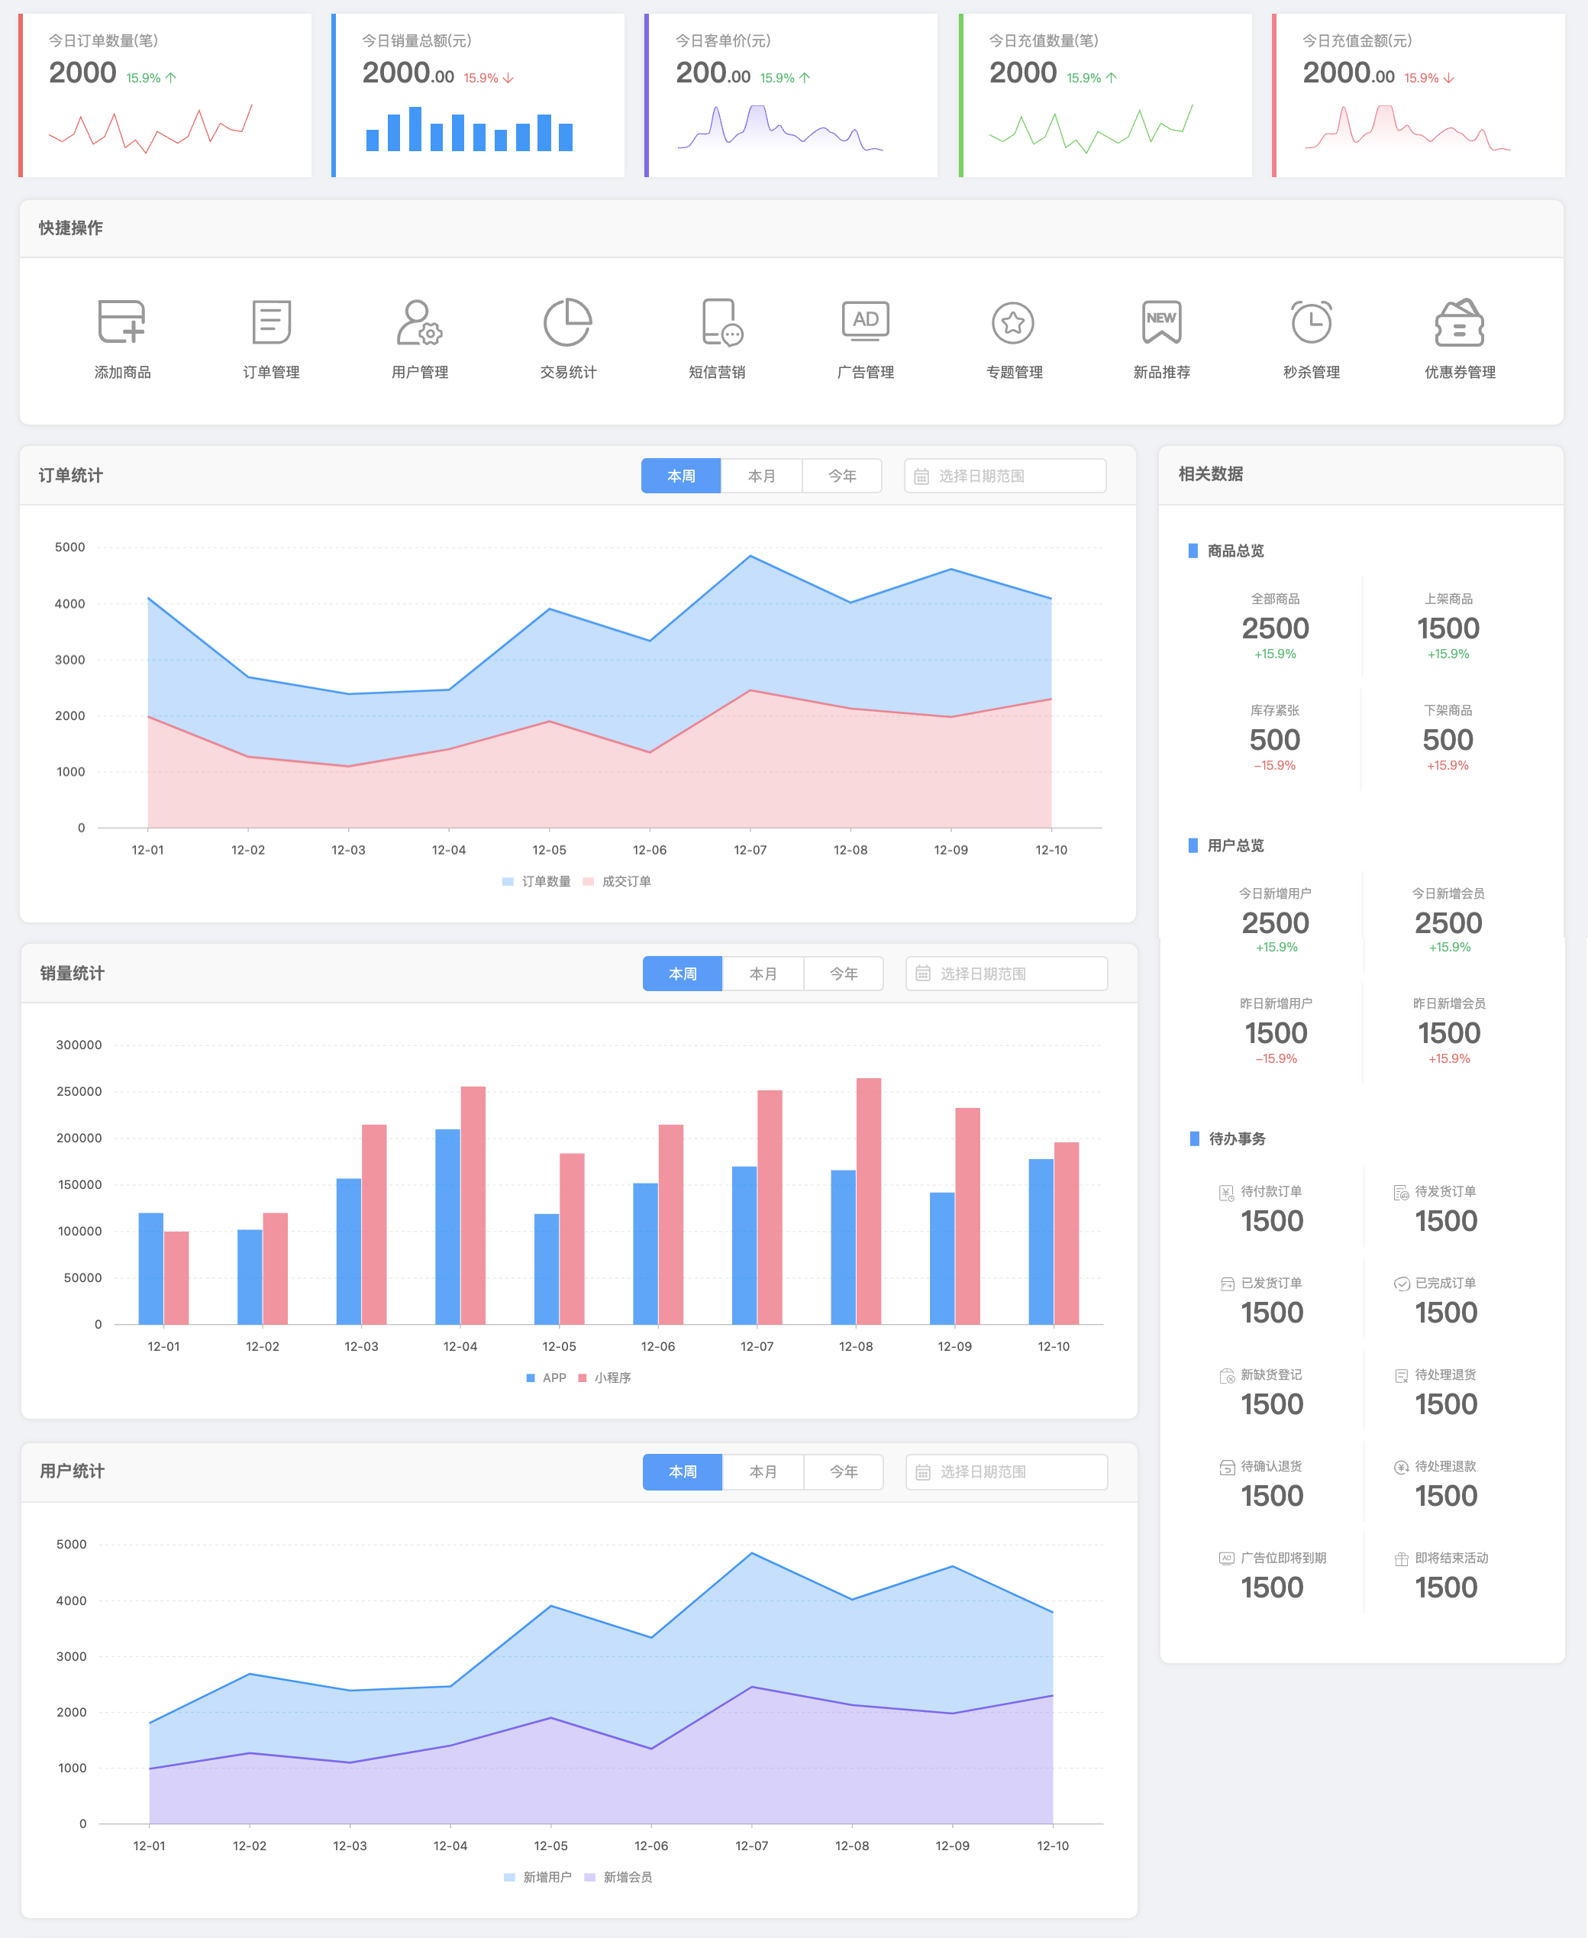Open the 专题管理 star icon
The image size is (1588, 1938).
point(1012,322)
